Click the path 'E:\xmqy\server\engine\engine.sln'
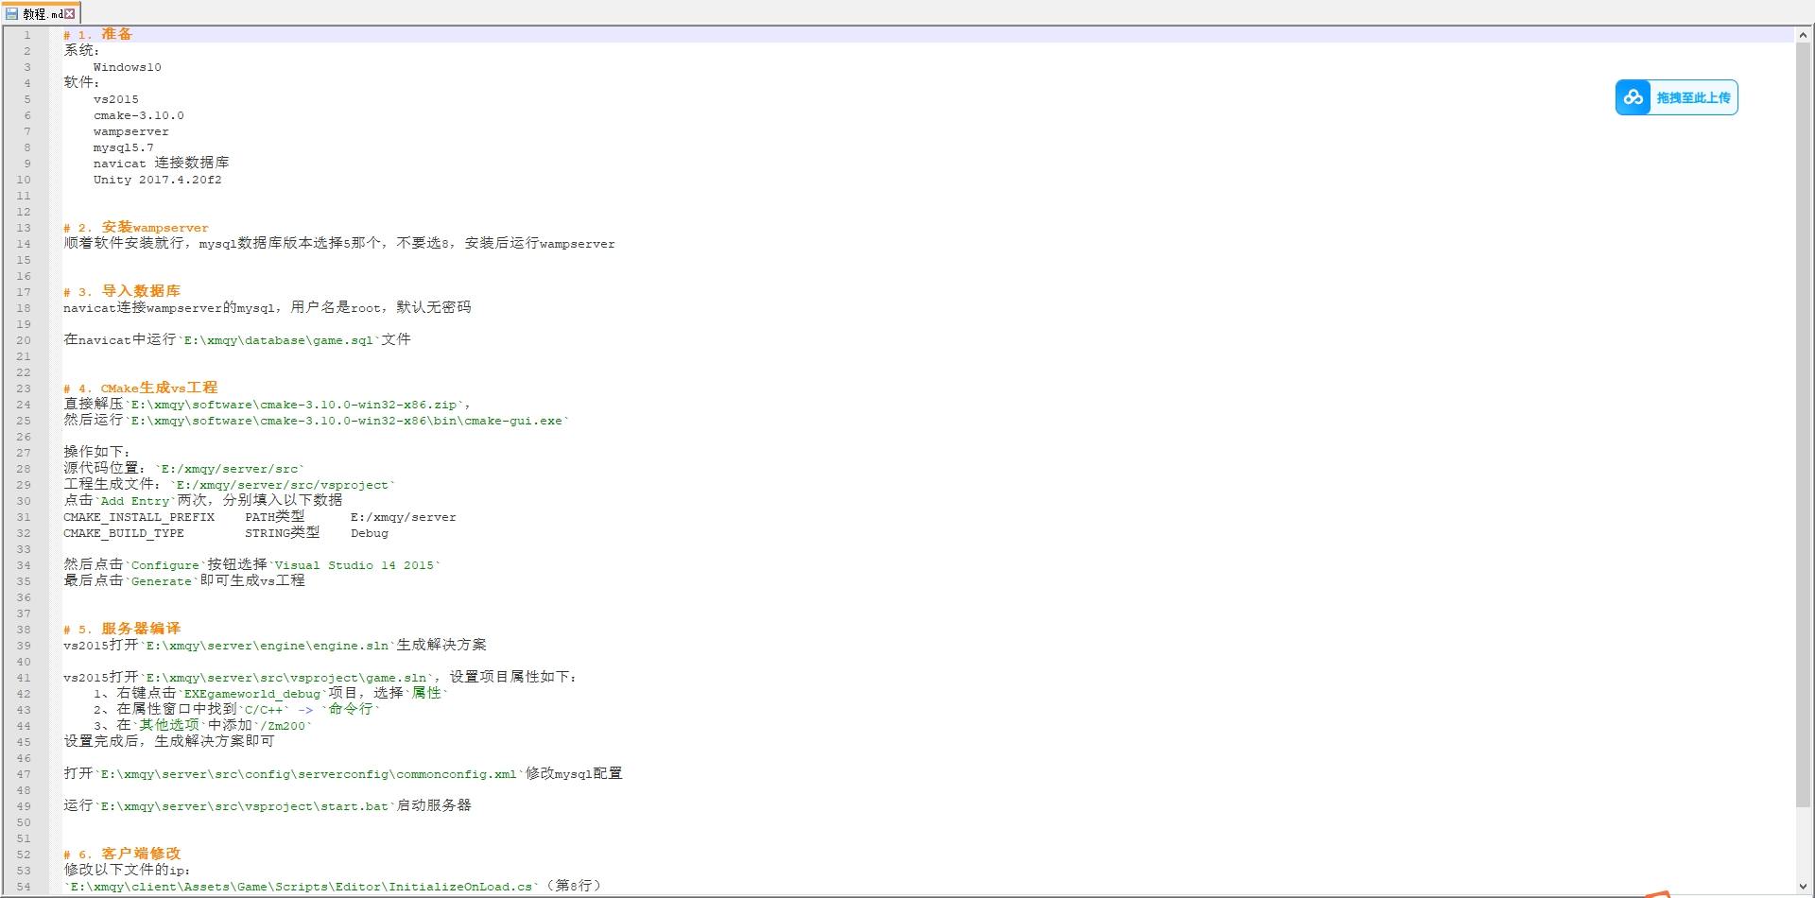 click(x=267, y=646)
